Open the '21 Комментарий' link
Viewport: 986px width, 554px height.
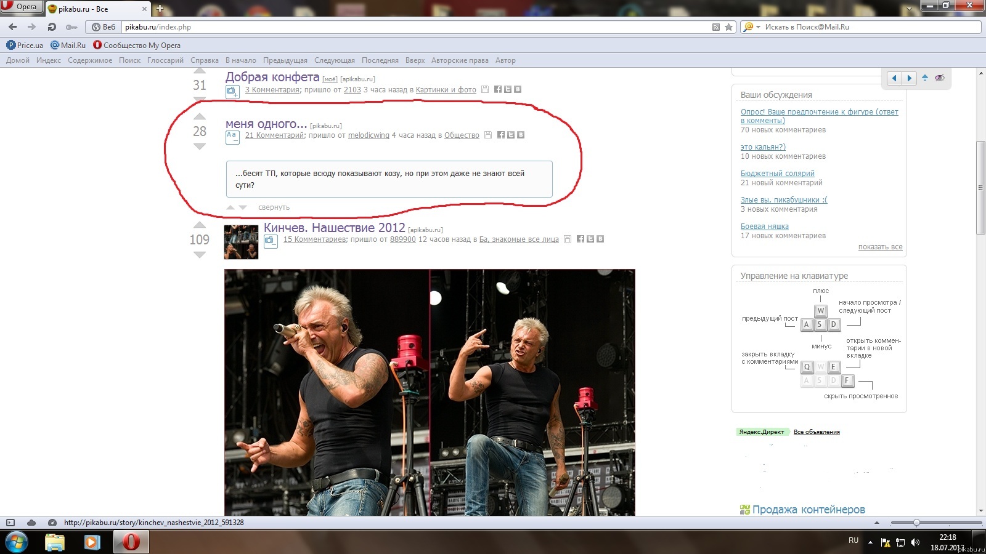tap(274, 135)
